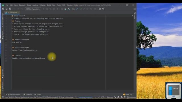Click the Search Everywhere magnifier icon
This screenshot has width=182, height=102.
point(103,9)
